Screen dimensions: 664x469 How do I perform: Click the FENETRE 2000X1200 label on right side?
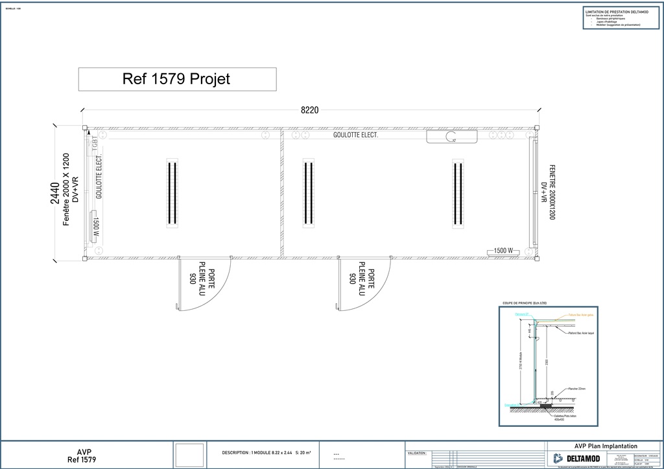pyautogui.click(x=549, y=192)
